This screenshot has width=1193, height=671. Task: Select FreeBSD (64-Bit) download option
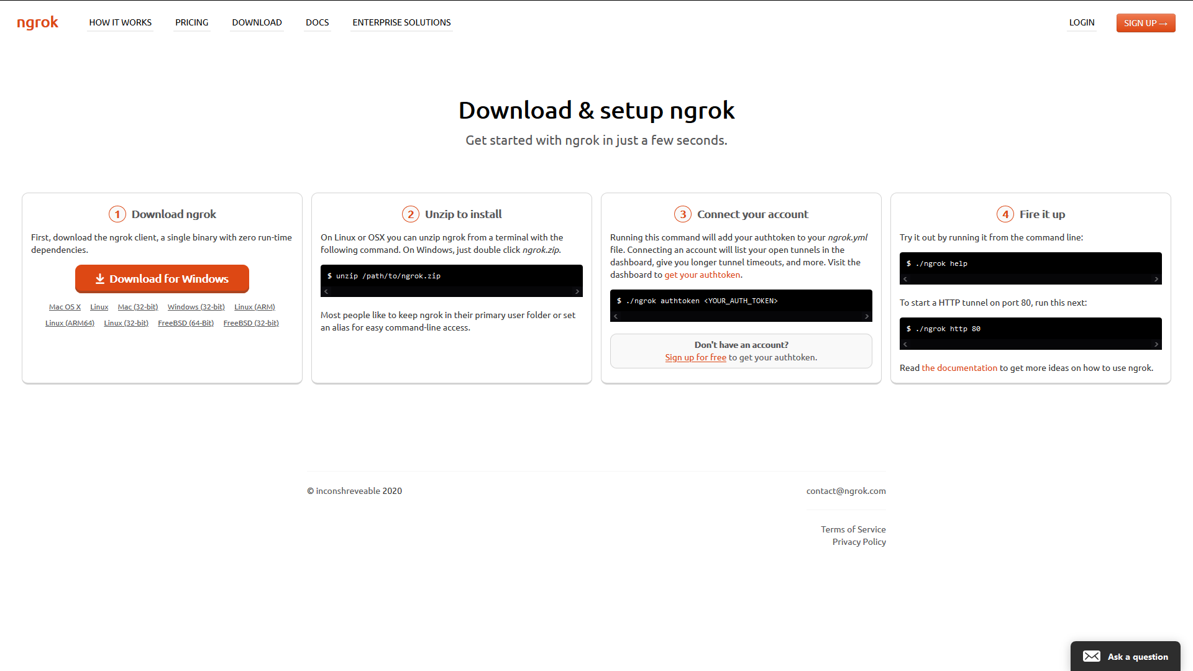click(x=185, y=322)
